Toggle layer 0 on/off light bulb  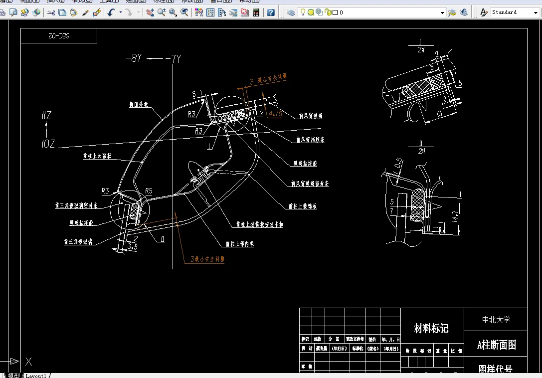(x=303, y=12)
